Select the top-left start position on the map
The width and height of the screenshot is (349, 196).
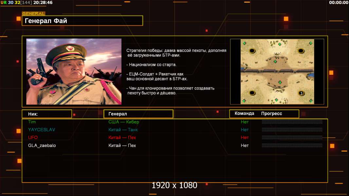tap(252, 51)
